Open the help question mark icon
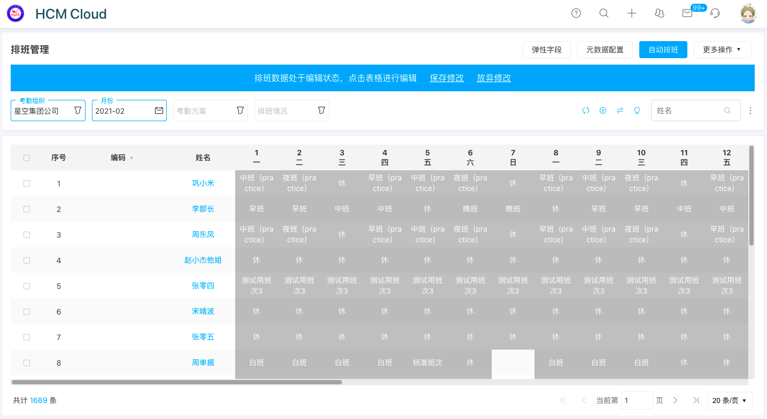This screenshot has height=419, width=767. point(576,13)
